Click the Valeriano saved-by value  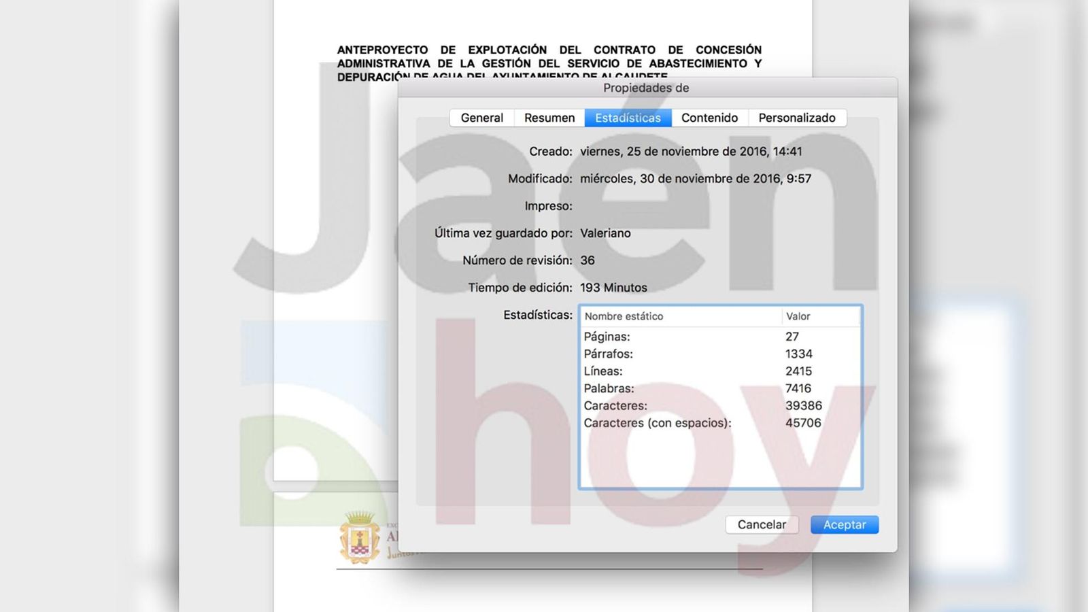(607, 233)
